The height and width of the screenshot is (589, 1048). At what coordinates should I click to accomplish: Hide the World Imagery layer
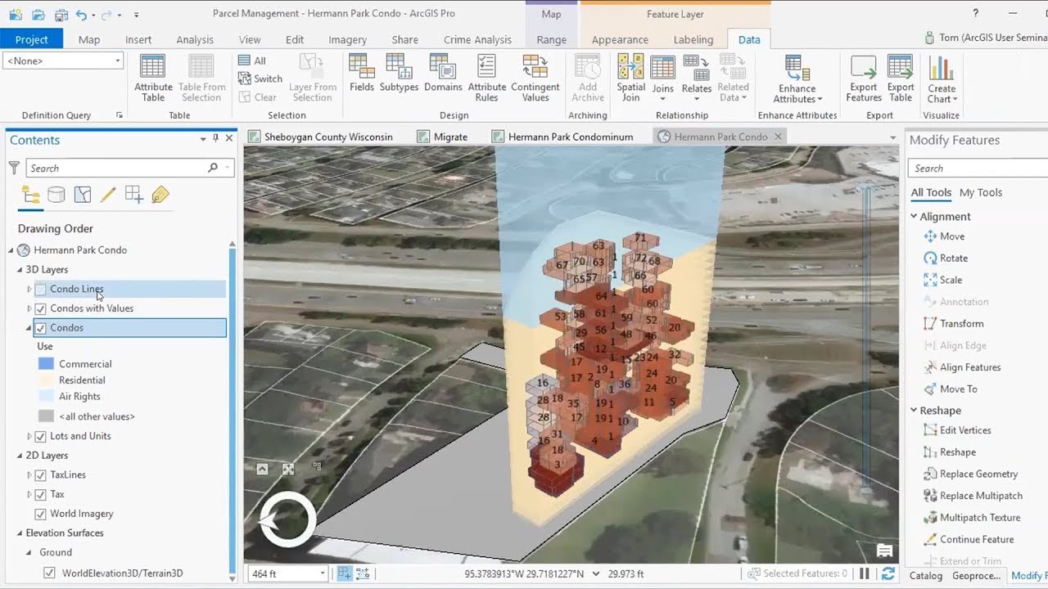click(x=40, y=514)
